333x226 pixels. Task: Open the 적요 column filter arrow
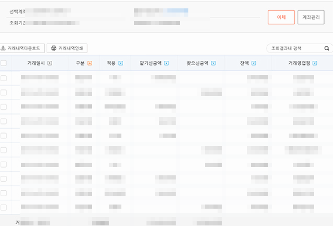click(121, 63)
